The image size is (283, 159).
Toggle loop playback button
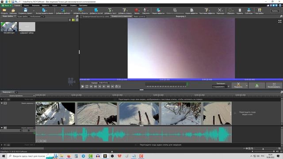pos(87,87)
